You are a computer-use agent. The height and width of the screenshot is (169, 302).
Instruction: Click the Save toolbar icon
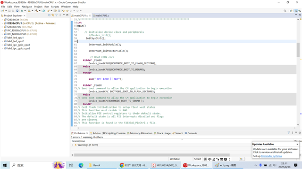9,11
